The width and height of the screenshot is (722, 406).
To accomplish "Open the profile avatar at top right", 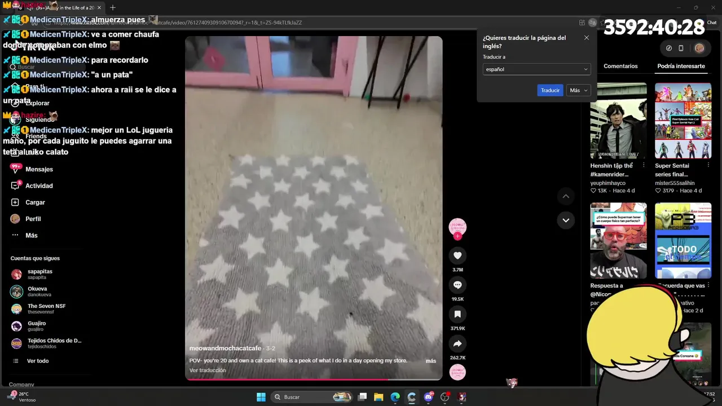I will (x=699, y=48).
